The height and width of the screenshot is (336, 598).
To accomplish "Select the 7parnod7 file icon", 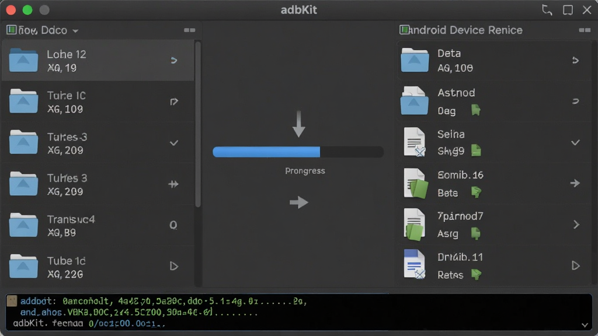I will 415,225.
